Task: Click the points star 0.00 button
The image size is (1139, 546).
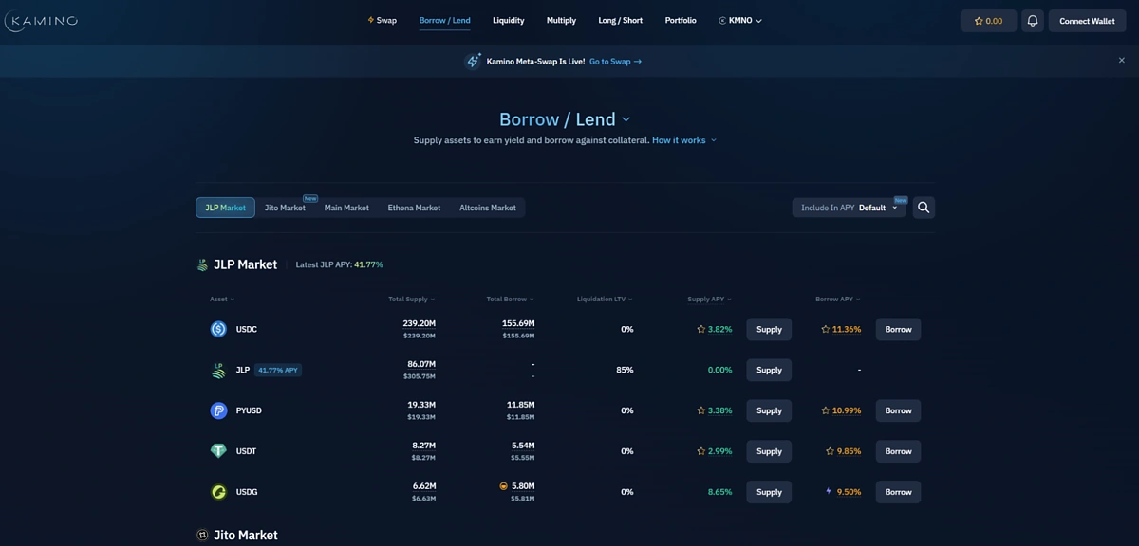Action: (x=988, y=21)
